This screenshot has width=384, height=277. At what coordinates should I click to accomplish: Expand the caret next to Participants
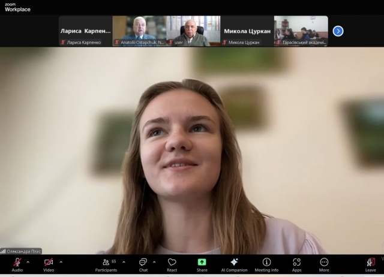coord(124,262)
